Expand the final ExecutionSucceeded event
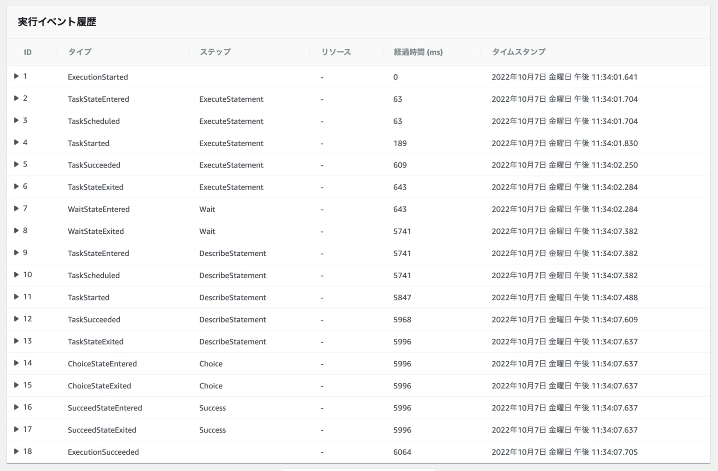The image size is (718, 471). pyautogui.click(x=16, y=451)
